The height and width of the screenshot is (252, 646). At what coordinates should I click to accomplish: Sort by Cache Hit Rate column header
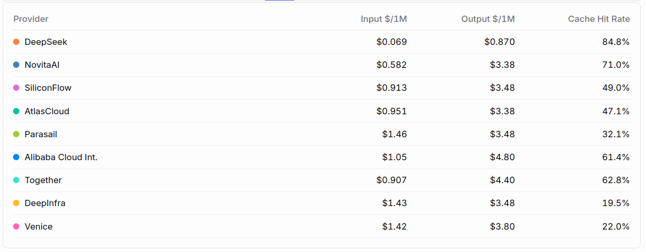(599, 19)
